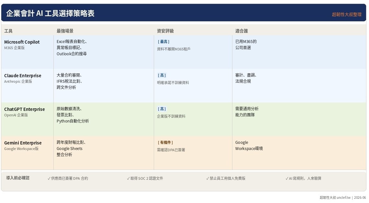The width and height of the screenshot is (369, 203).
Task: Click the Google Workspace版 subtitle
Action: point(21,148)
